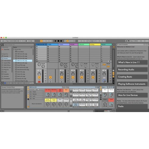
Task: Click the Raw preview button
Action: coord(32,83)
